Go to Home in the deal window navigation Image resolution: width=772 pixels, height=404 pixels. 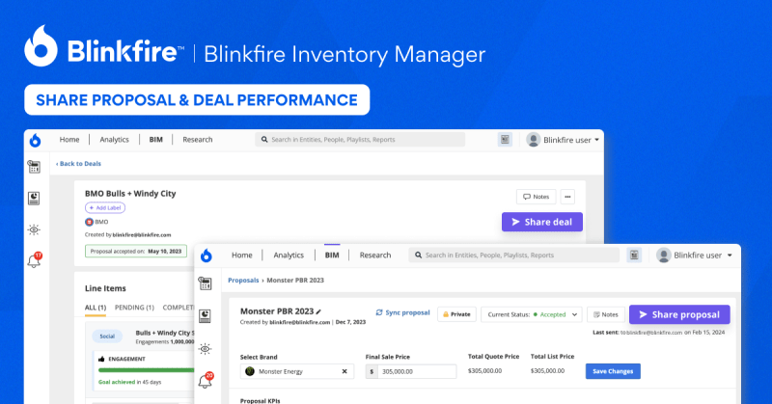[x=69, y=140]
